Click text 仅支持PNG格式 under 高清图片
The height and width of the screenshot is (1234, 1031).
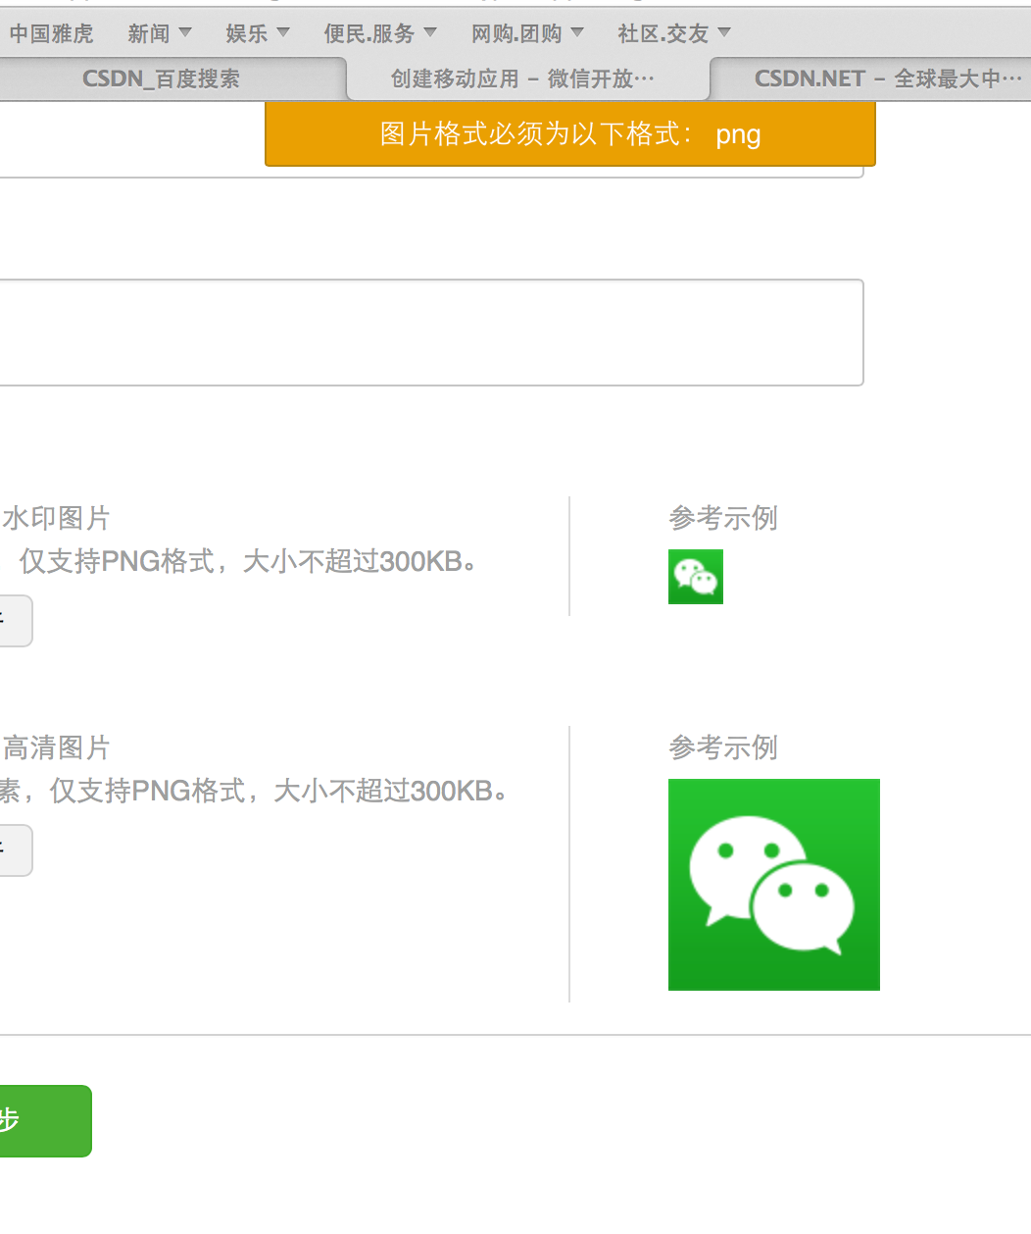coord(148,791)
